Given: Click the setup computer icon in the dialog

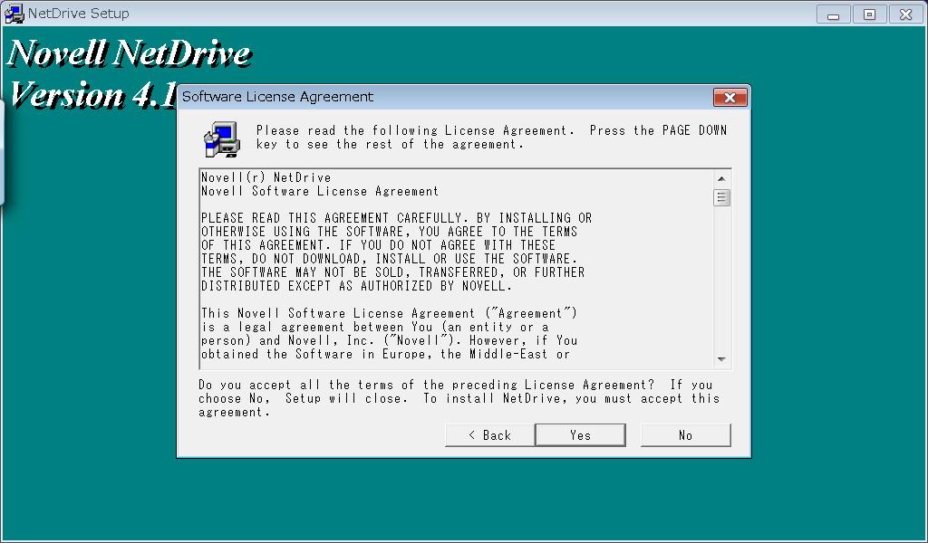Looking at the screenshot, I should (222, 139).
